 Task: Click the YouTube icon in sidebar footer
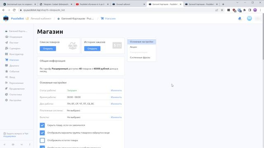click(x=13, y=144)
